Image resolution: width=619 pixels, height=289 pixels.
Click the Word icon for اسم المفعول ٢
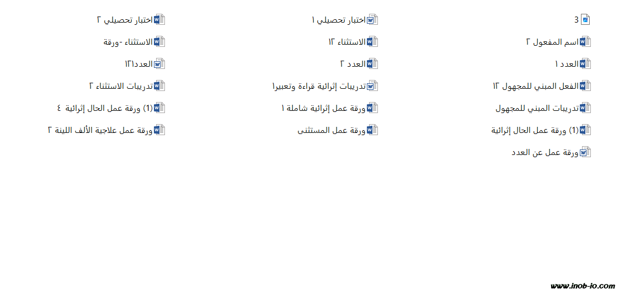585,42
